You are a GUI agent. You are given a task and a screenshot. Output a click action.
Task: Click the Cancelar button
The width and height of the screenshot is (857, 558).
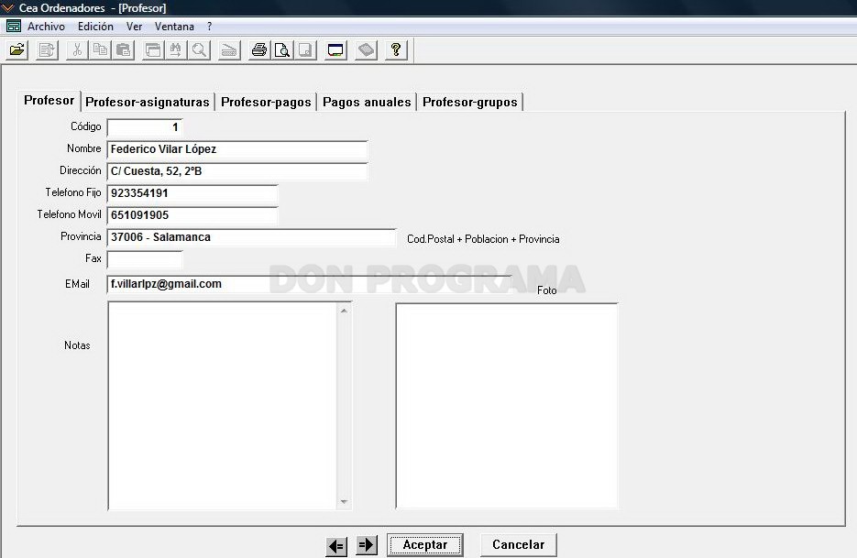click(518, 544)
